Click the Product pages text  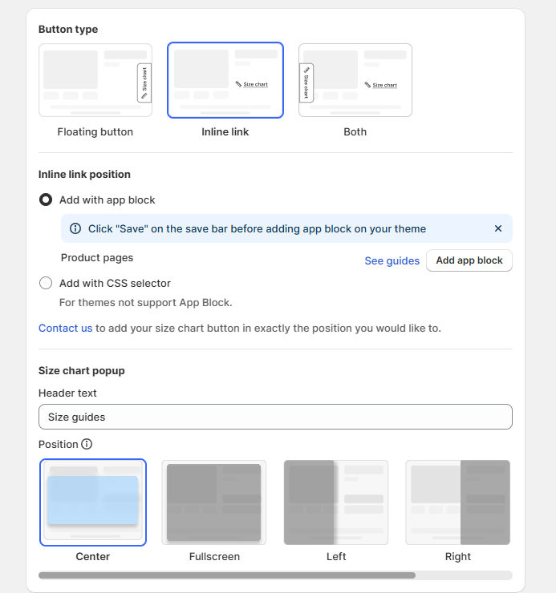tap(97, 257)
